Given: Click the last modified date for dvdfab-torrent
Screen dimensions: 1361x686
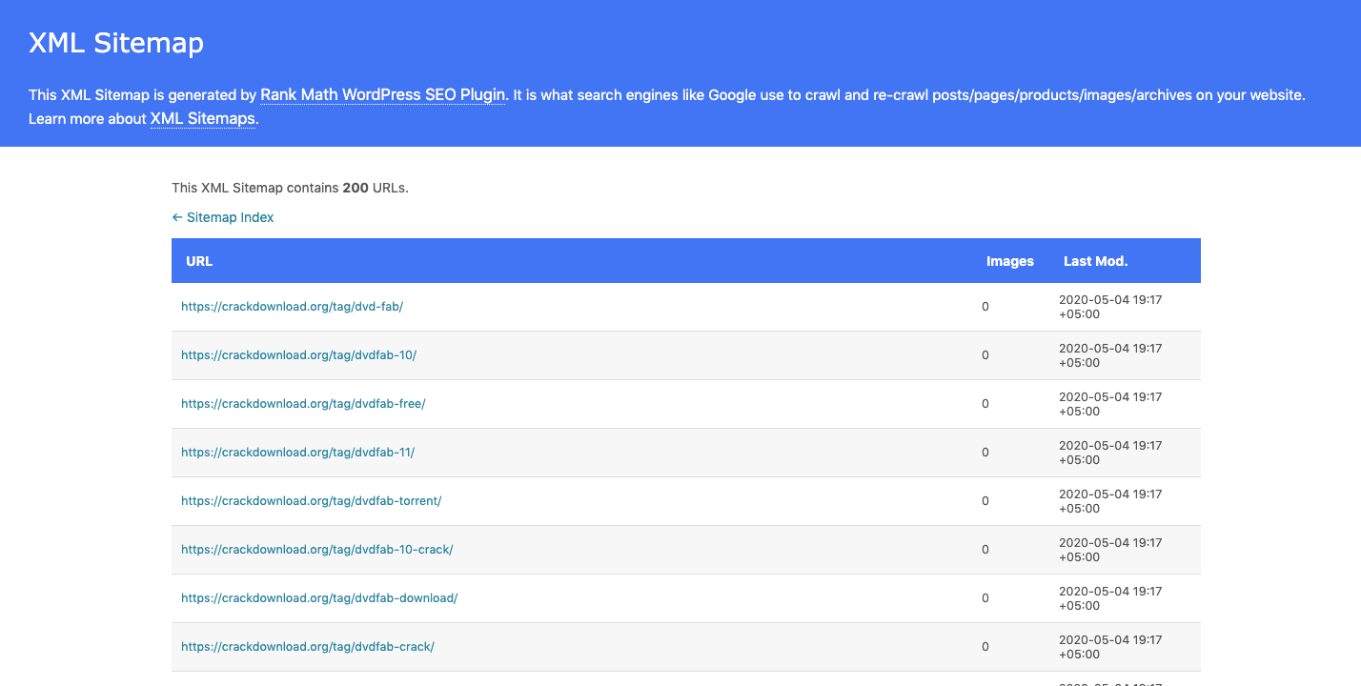Looking at the screenshot, I should [1109, 501].
